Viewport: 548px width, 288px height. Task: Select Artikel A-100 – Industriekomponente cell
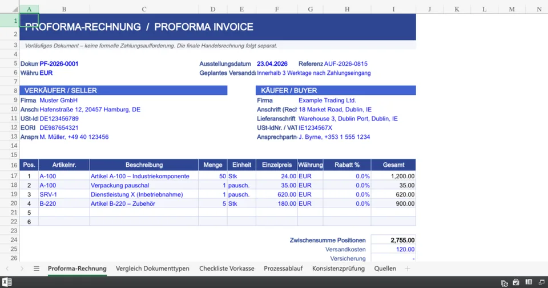click(144, 176)
